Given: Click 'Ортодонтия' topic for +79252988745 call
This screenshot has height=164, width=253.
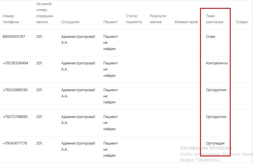Looking at the screenshot, I should [216, 90].
